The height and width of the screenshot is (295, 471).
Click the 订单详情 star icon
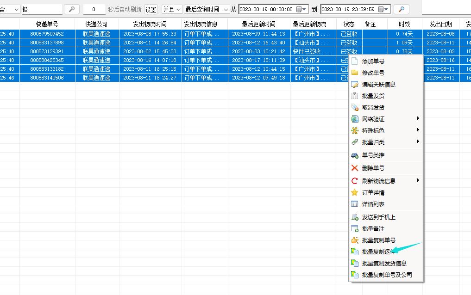pos(355,192)
